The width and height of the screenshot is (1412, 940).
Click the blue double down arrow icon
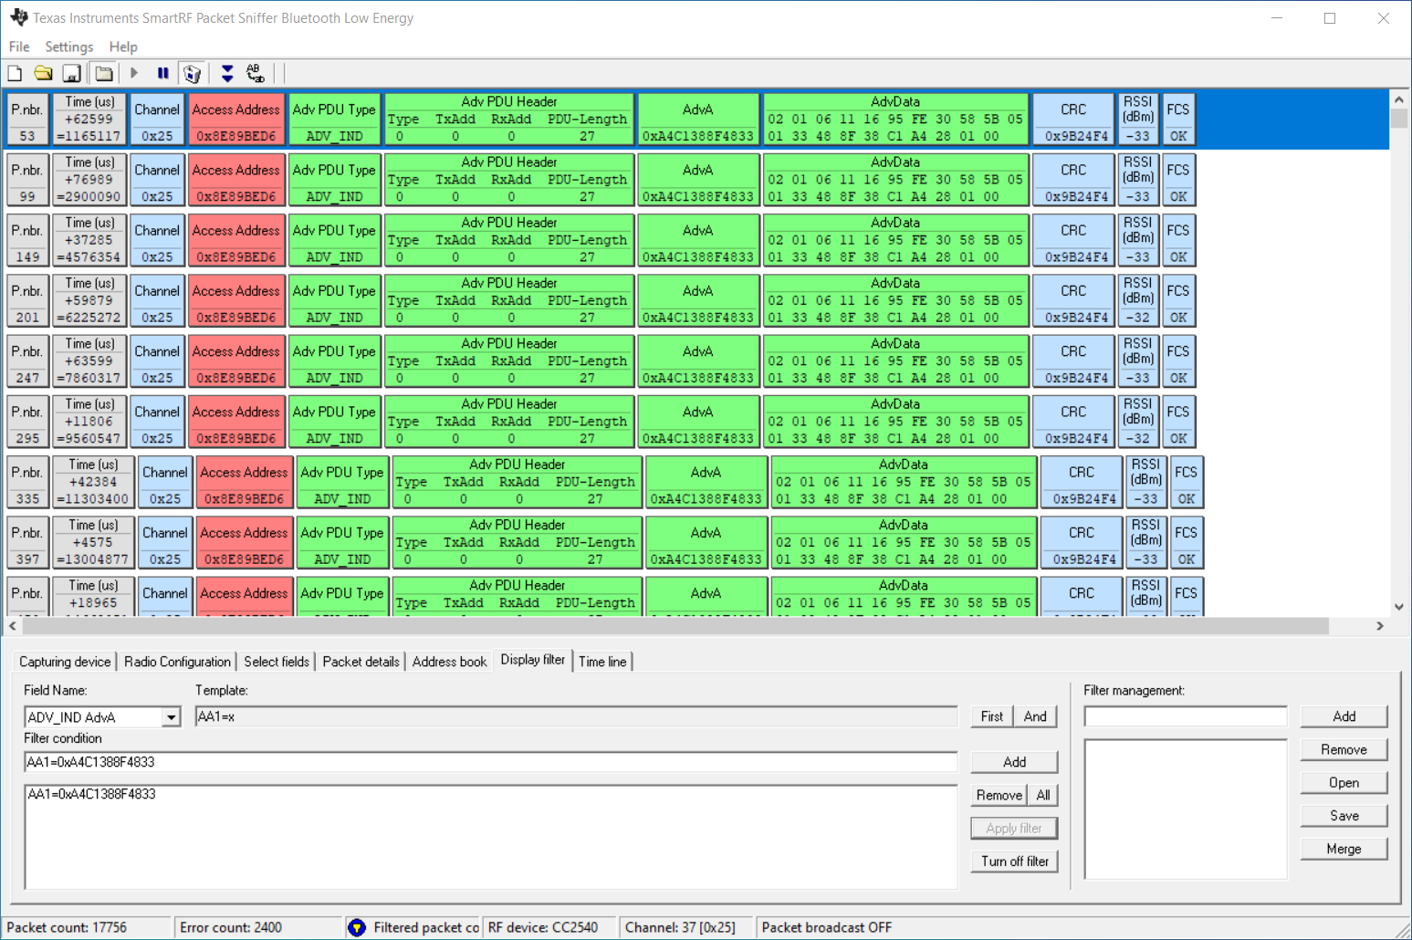(227, 73)
